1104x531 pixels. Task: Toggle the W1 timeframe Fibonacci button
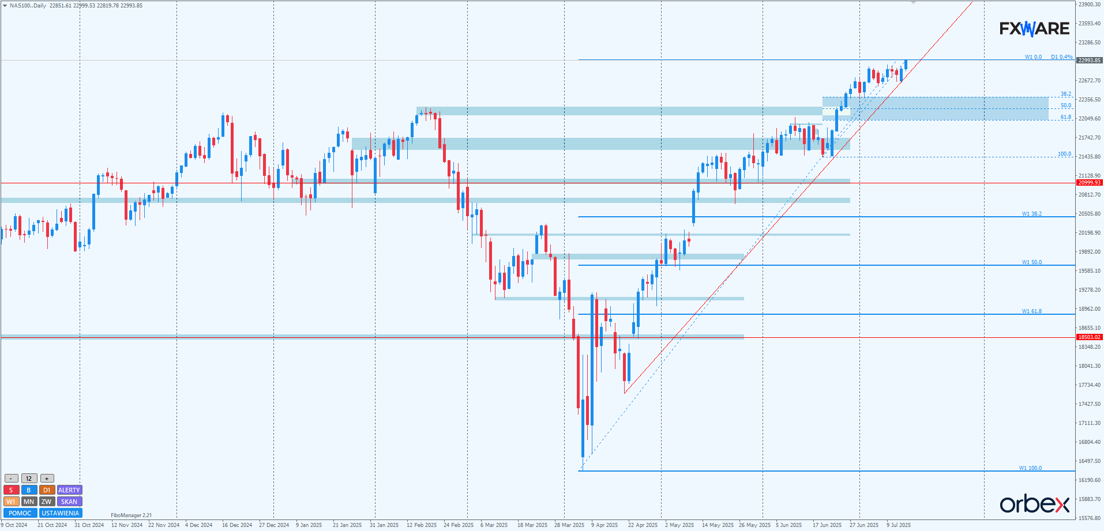(11, 502)
